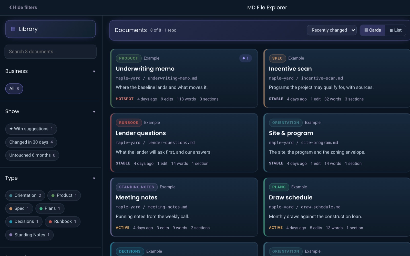Open the Meeting notes document
410x256 pixels.
[x=184, y=207]
